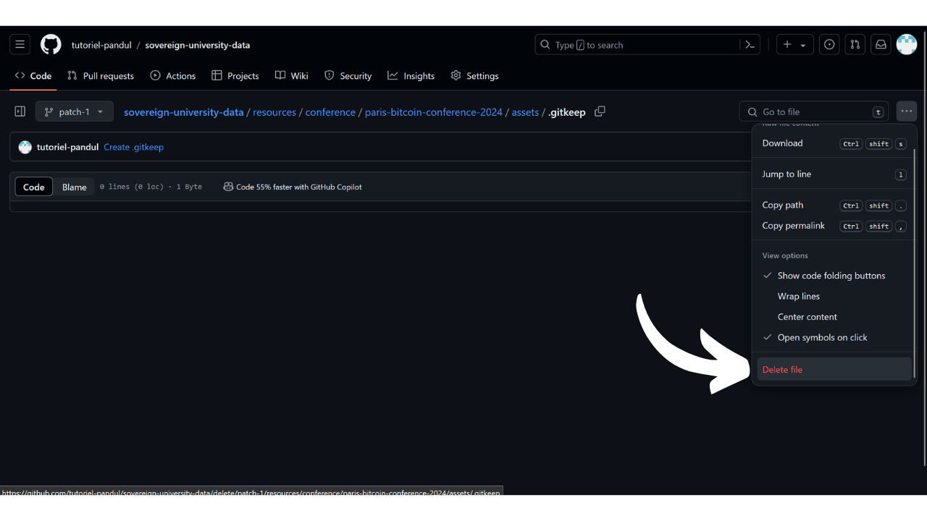Screen dimensions: 927x521
Task: Collapse the three-dot more options menu
Action: tap(907, 111)
